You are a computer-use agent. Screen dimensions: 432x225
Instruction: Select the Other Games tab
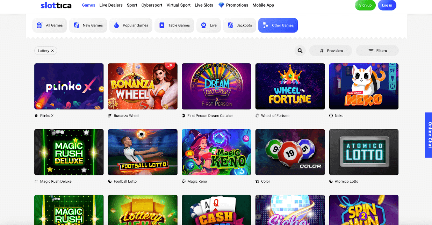[x=278, y=25]
